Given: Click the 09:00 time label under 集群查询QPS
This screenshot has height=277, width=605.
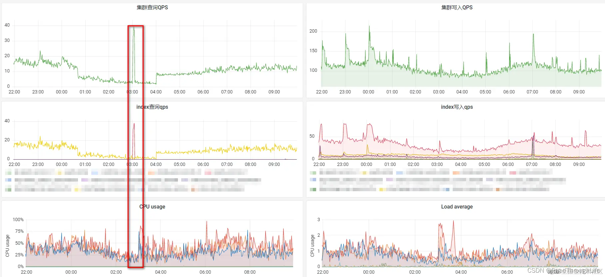Looking at the screenshot, I should (x=274, y=92).
